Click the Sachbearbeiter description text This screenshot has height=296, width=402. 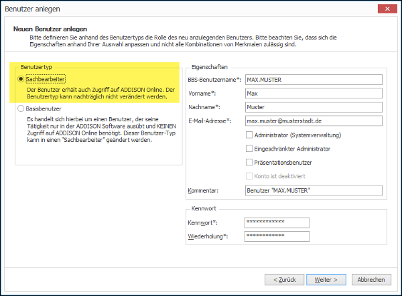pyautogui.click(x=100, y=93)
